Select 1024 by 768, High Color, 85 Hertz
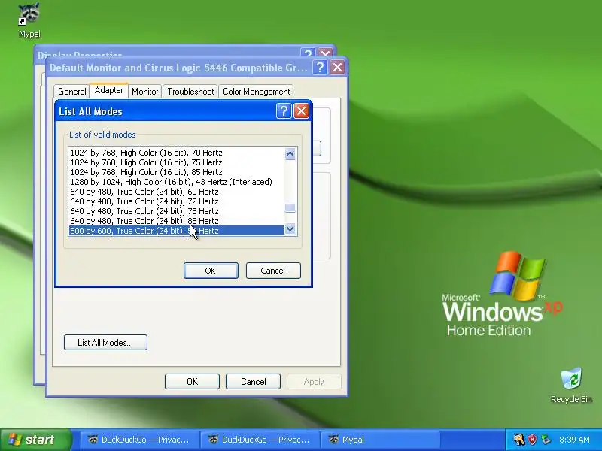The image size is (602, 451). 176,172
